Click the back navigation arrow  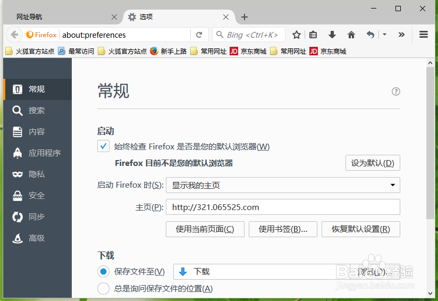(14, 35)
